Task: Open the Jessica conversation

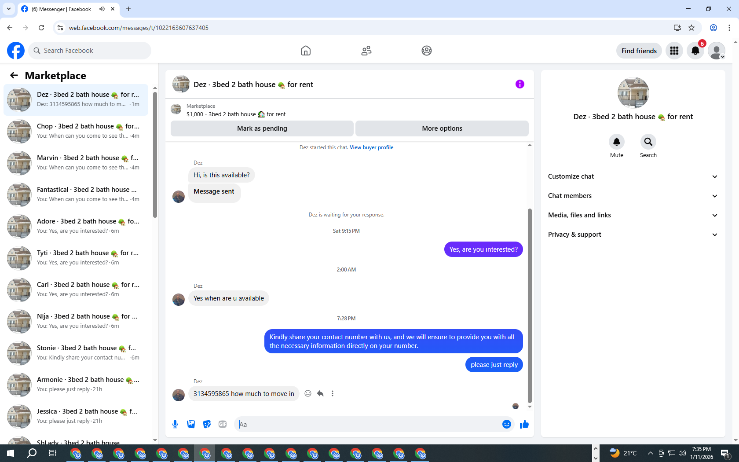Action: pos(76,416)
